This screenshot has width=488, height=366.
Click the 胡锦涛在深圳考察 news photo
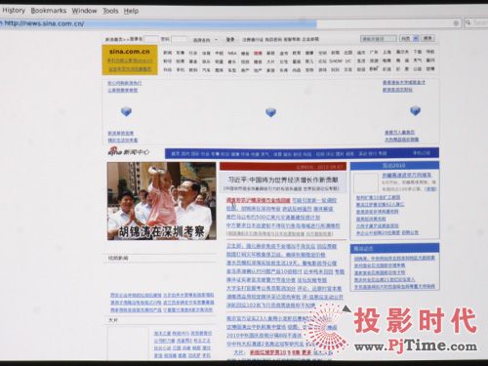(162, 201)
